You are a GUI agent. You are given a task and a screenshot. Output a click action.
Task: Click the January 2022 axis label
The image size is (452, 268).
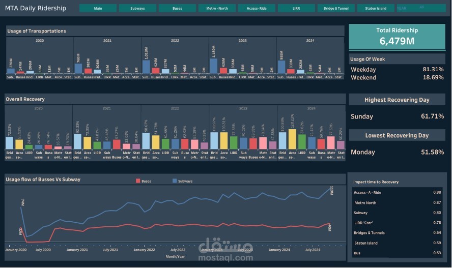point(144,250)
